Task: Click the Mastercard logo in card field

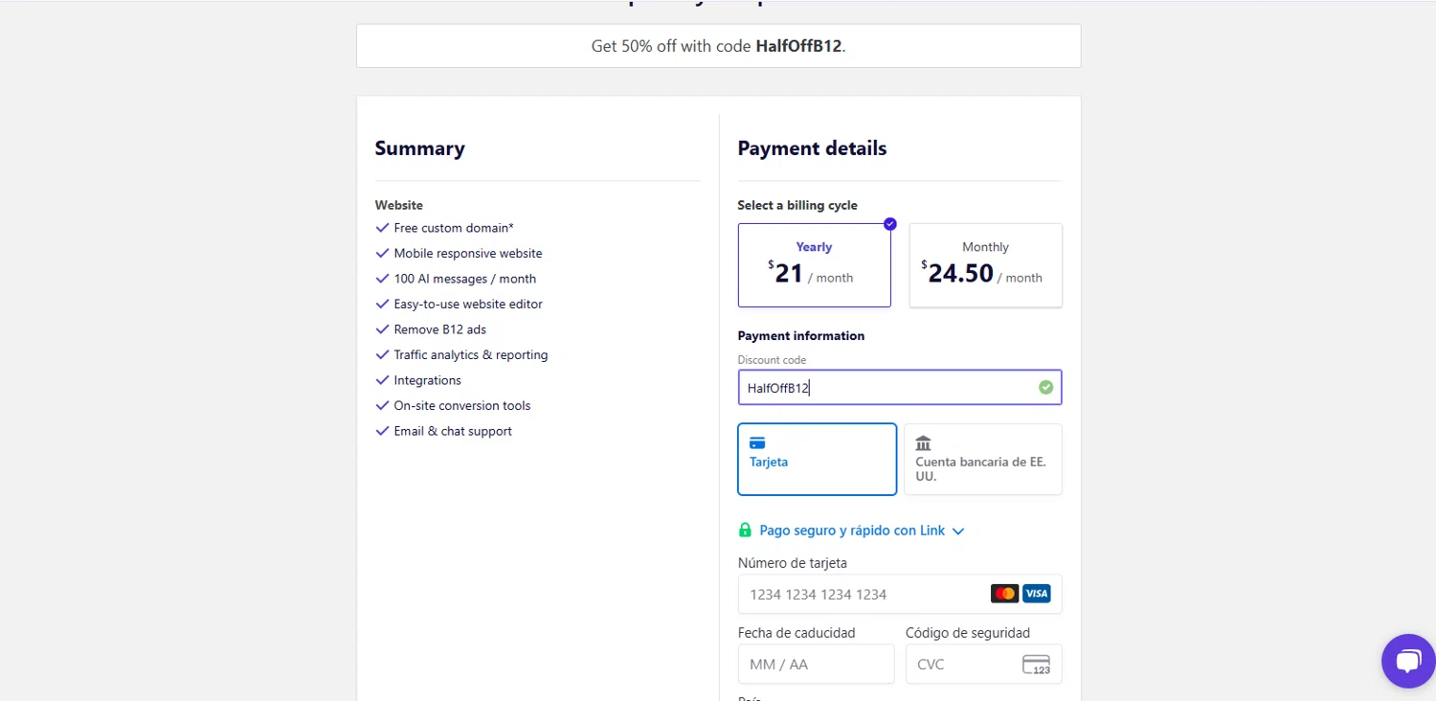Action: pos(1004,594)
